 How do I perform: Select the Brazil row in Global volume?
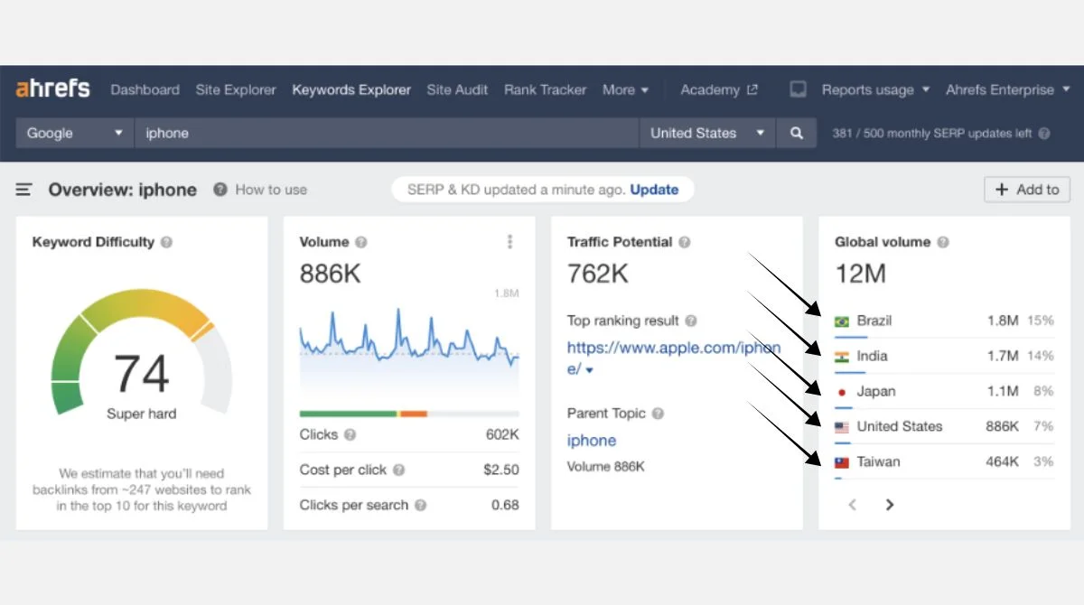(x=945, y=321)
